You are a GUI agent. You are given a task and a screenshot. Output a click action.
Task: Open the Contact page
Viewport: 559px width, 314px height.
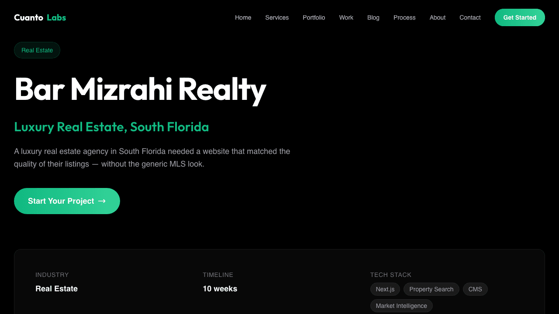click(x=470, y=17)
